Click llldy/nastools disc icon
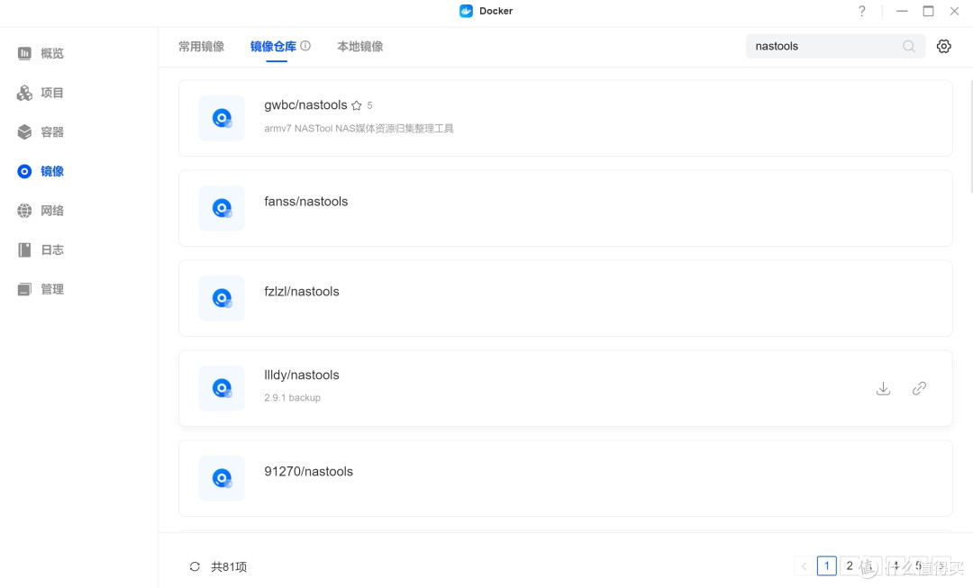 pyautogui.click(x=222, y=388)
